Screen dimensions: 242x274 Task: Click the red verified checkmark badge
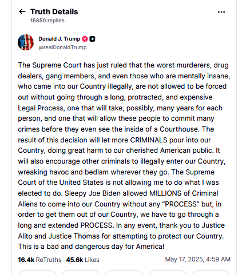pyautogui.click(x=85, y=39)
